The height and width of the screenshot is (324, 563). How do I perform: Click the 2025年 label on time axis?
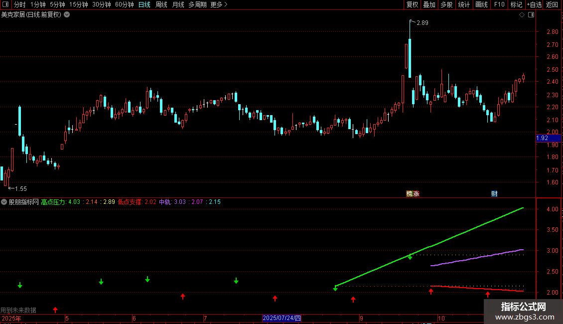pos(11,318)
